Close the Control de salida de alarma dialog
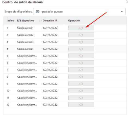 pyautogui.click(x=127, y=2)
